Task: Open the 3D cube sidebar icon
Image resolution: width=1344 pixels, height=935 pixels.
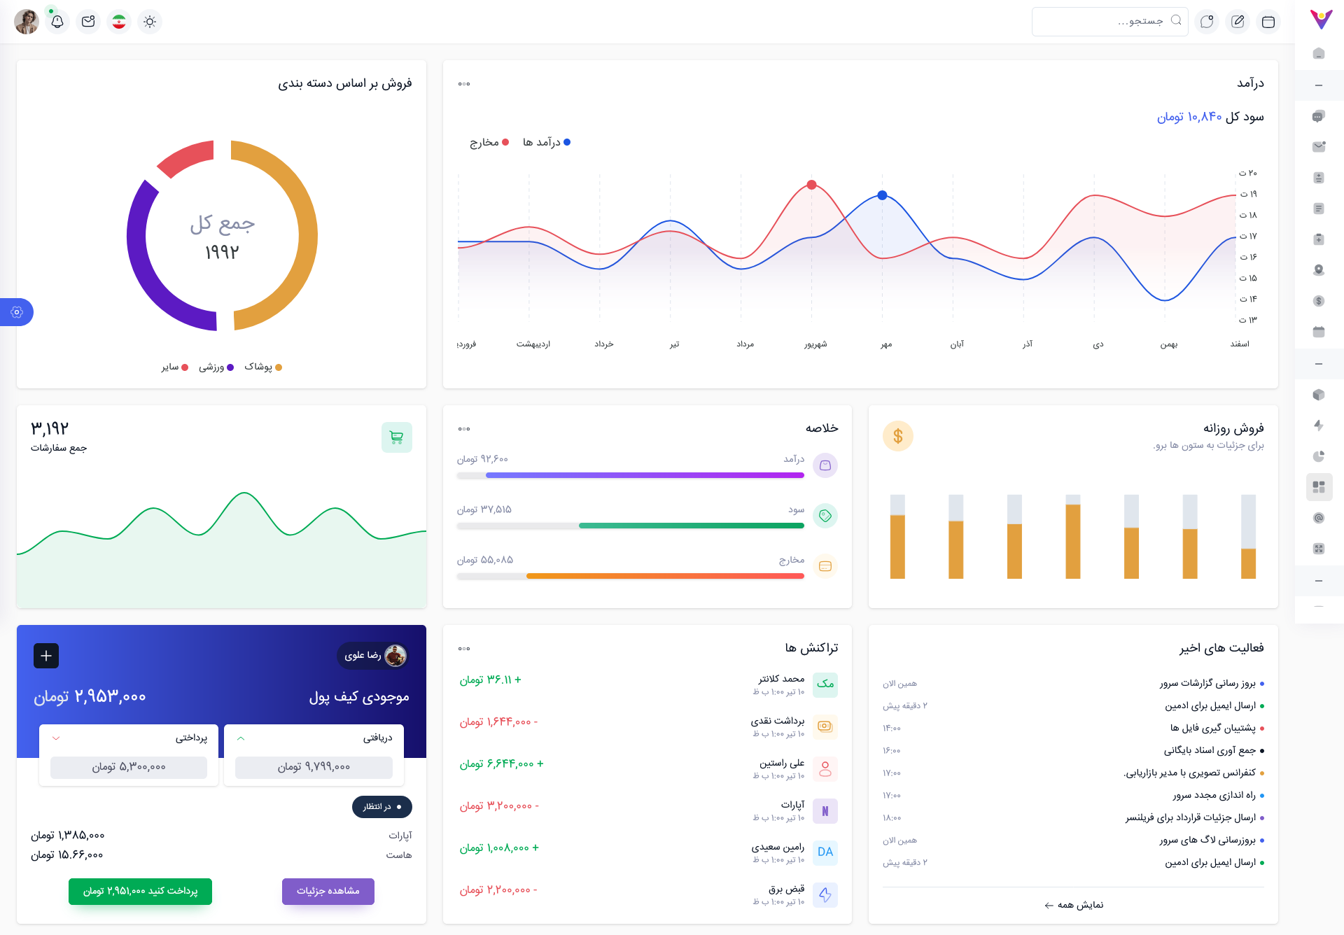Action: point(1319,395)
